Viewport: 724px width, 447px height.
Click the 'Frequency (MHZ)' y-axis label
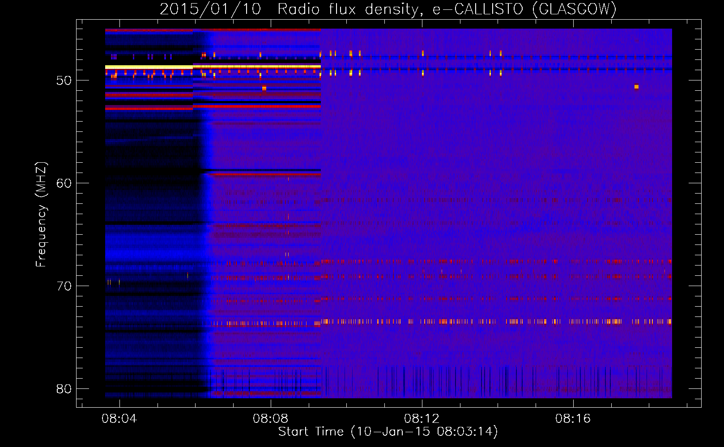coord(41,215)
